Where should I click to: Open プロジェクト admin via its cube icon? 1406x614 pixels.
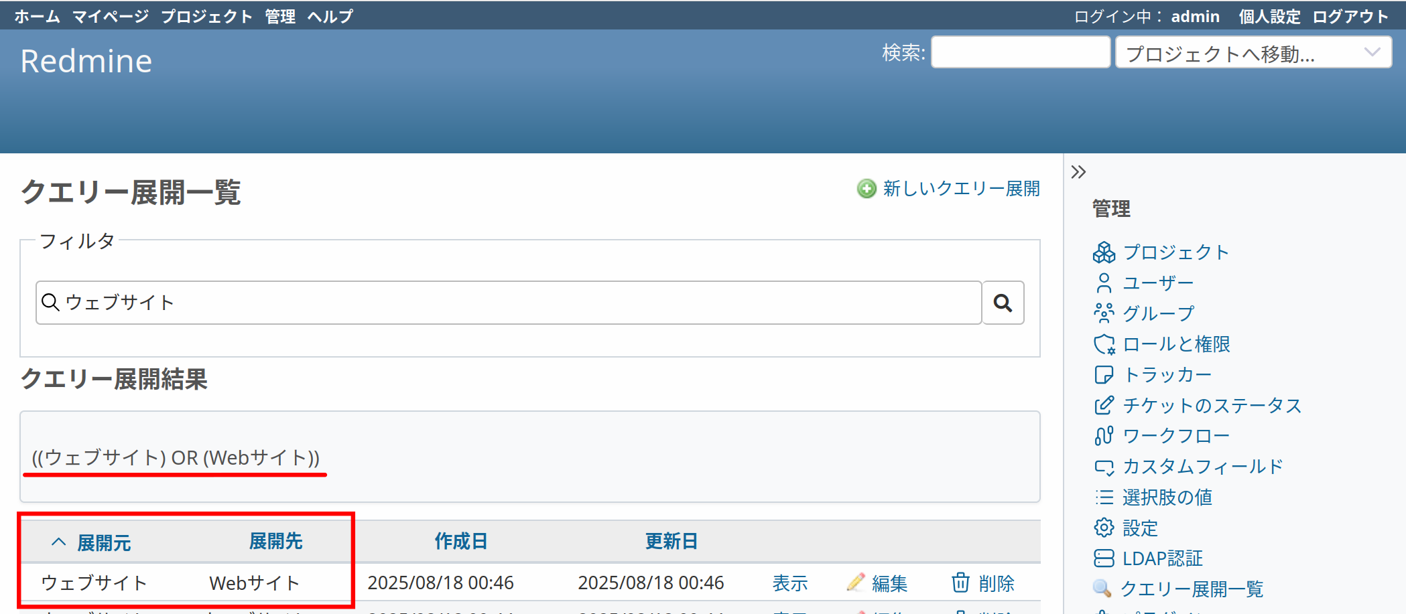(x=1104, y=252)
